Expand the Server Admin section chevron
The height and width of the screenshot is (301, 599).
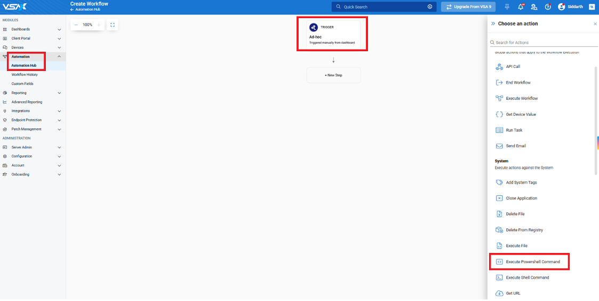[59, 147]
